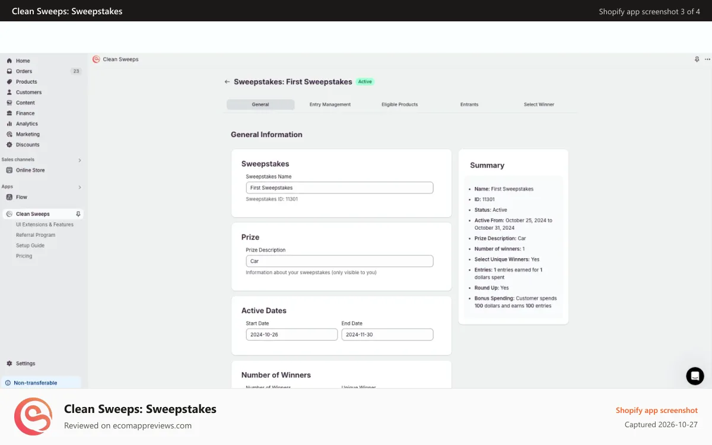Click 'Prize Description: Car' in Summary
This screenshot has width=712, height=445.
point(500,239)
